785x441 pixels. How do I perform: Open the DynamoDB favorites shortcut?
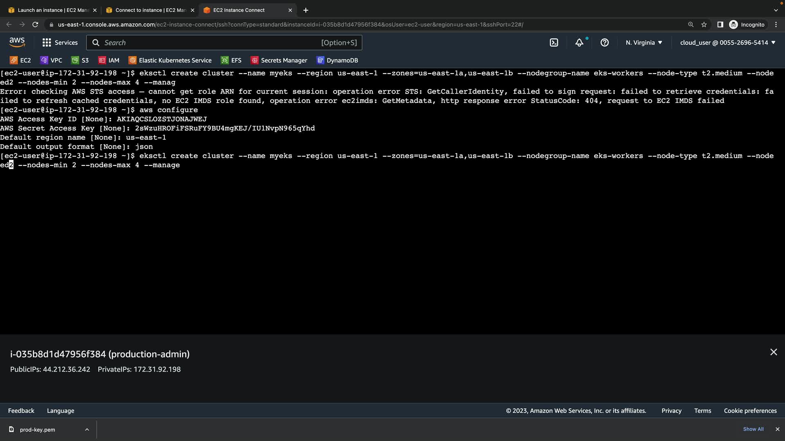click(337, 60)
